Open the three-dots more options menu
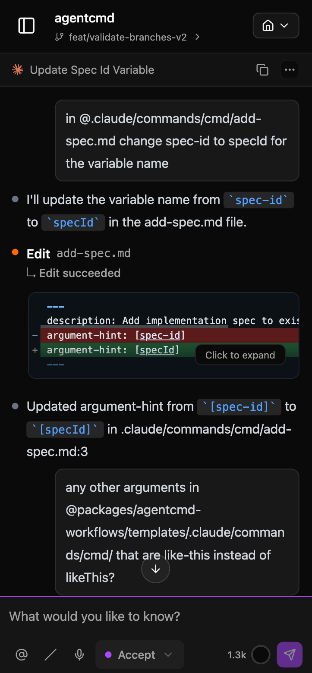Screen dimensions: 312x673 [290, 70]
